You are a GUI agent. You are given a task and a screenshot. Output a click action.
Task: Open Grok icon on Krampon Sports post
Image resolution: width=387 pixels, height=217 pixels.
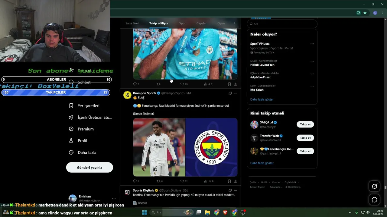click(230, 93)
